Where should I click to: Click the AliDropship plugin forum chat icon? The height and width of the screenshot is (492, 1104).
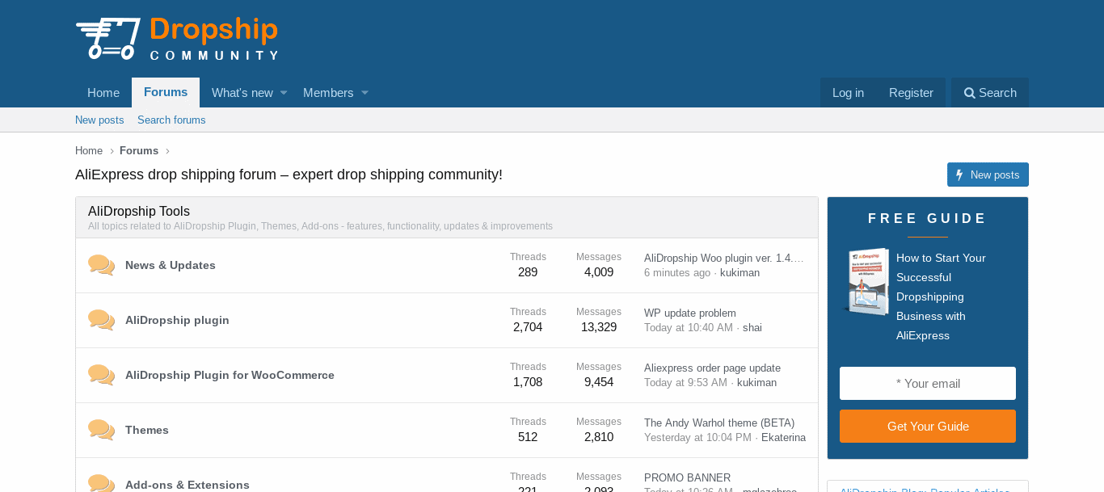101,320
